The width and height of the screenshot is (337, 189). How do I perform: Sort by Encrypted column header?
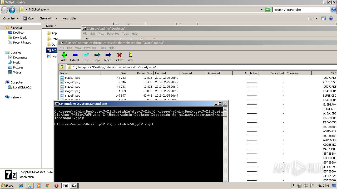[x=272, y=73]
